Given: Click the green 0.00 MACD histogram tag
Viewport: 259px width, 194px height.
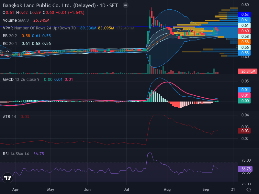Looking at the screenshot, I should [244, 101].
